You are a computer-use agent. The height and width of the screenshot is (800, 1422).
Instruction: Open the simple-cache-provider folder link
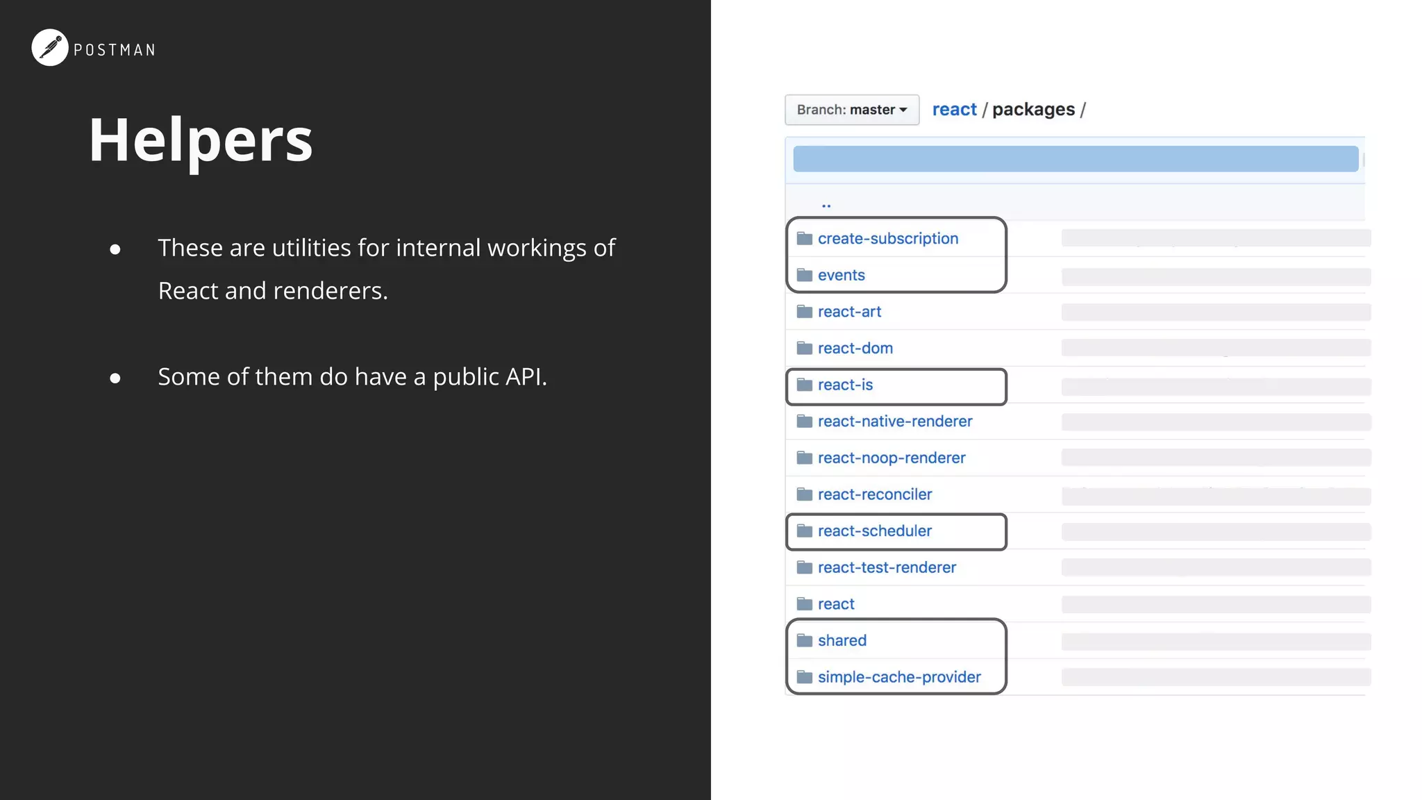point(899,677)
